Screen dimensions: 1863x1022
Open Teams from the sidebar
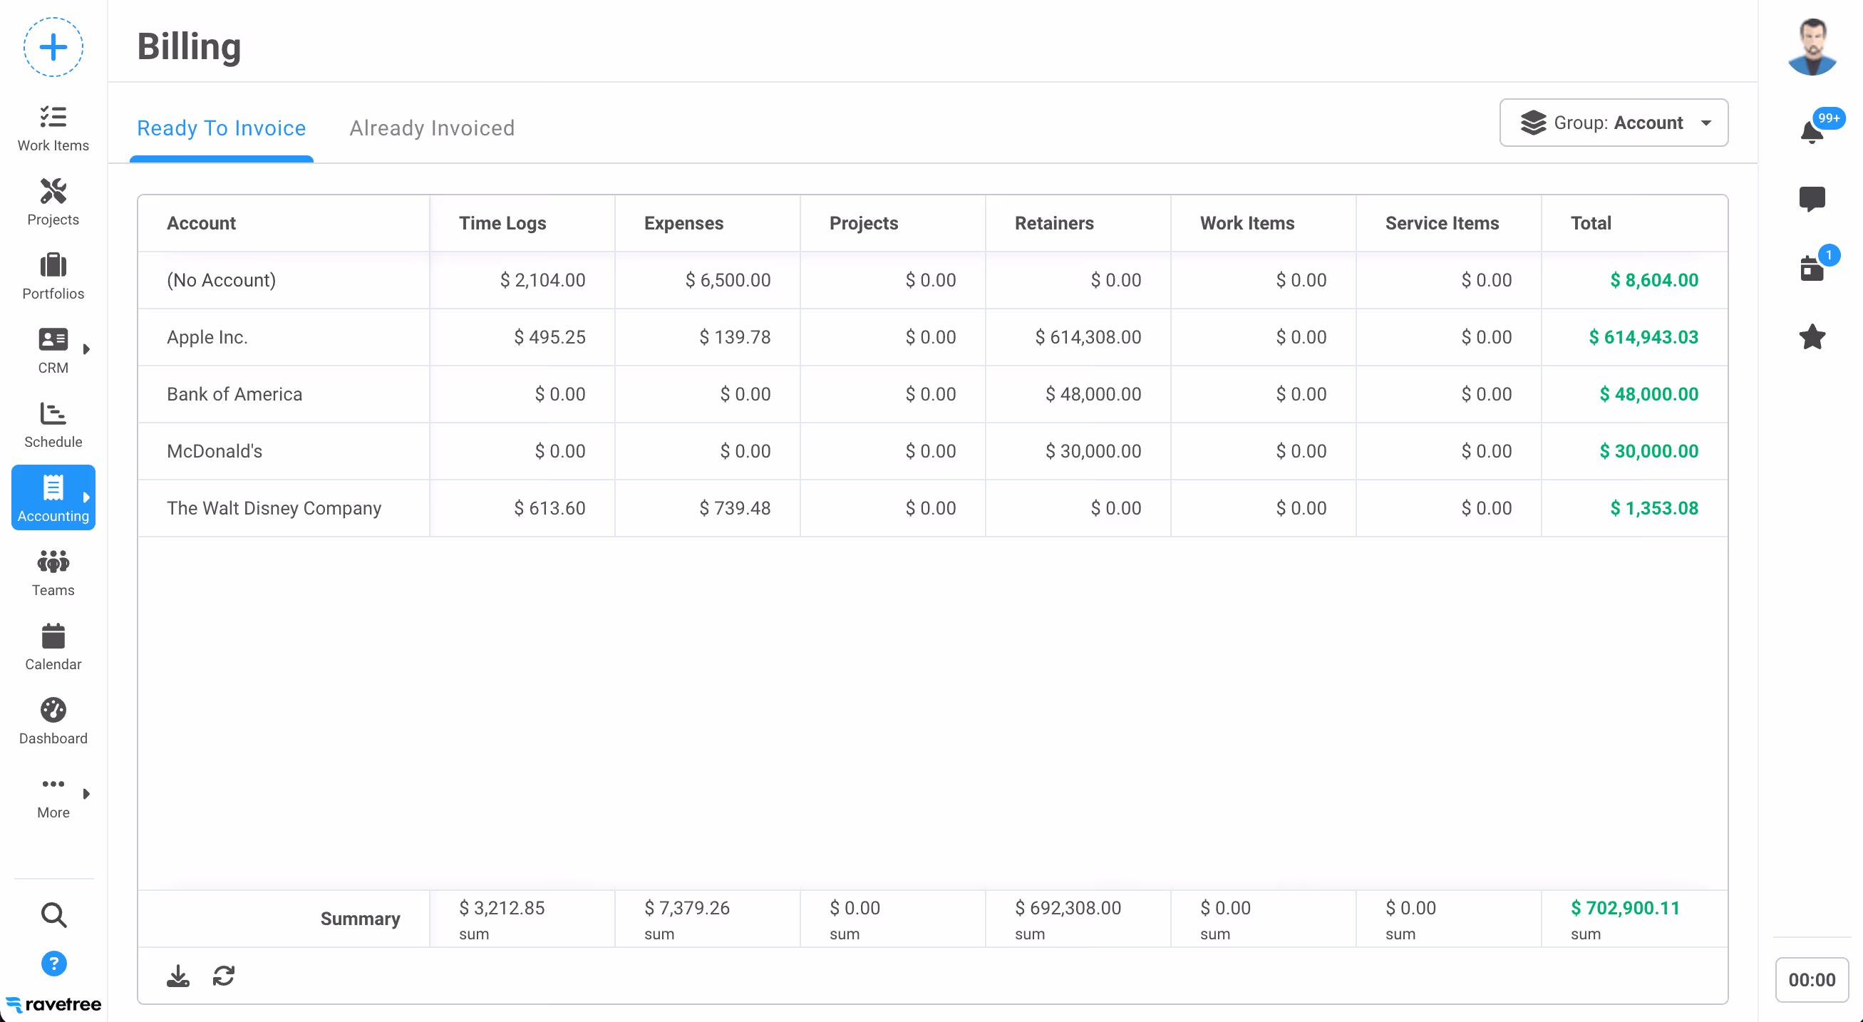click(x=53, y=573)
